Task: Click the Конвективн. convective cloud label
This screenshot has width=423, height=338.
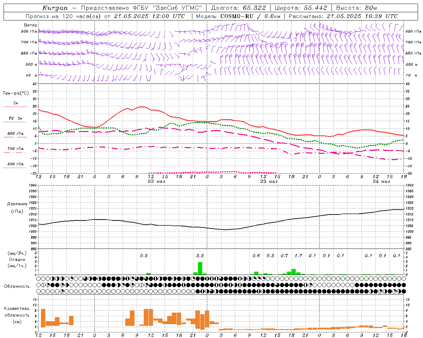Action: point(17,309)
